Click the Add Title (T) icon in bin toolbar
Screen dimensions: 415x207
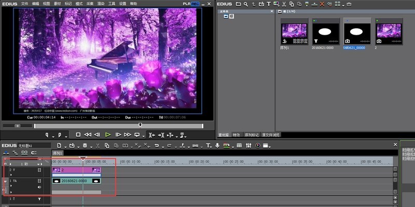(268, 4)
